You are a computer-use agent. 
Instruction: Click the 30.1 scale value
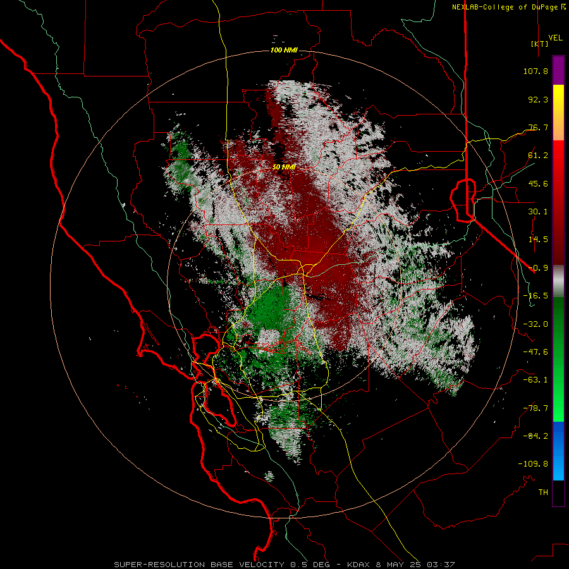[x=538, y=212]
